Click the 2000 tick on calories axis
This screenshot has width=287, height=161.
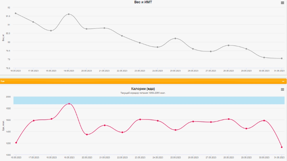(x=8, y=97)
